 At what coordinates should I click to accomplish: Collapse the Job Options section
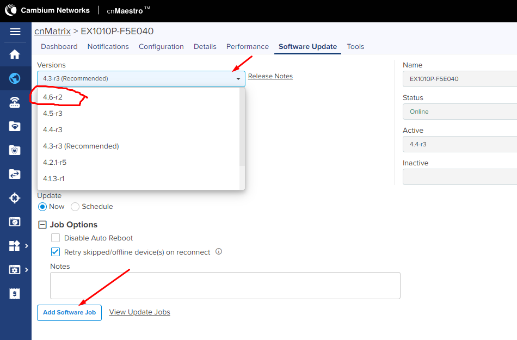click(x=42, y=225)
